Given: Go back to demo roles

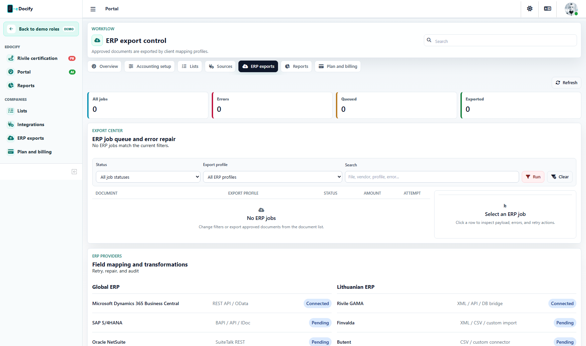Looking at the screenshot, I should (x=41, y=29).
